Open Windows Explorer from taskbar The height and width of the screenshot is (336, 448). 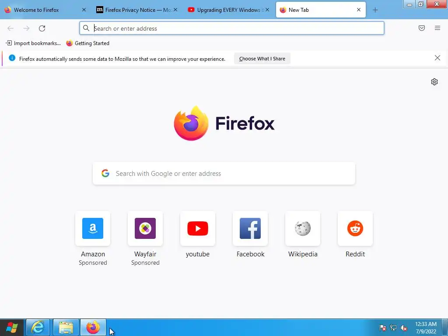coord(66,327)
